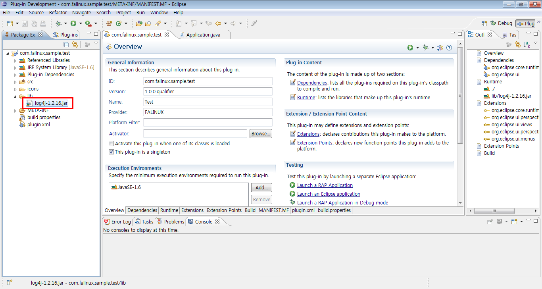Click the Browse... button for Activator

coord(261,134)
